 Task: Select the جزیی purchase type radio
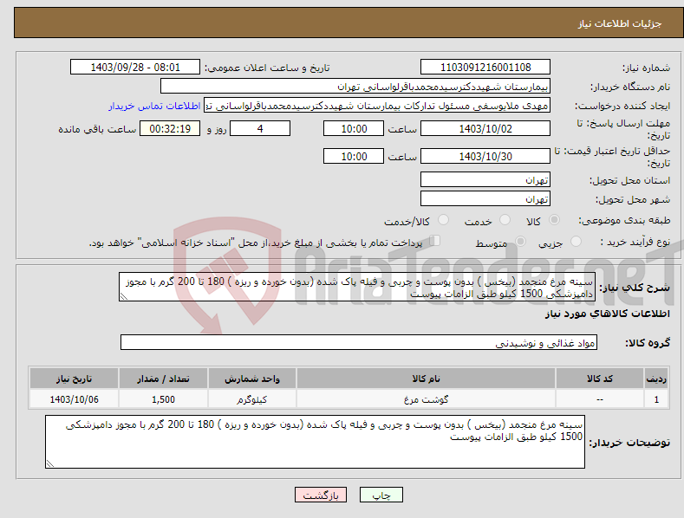click(577, 241)
